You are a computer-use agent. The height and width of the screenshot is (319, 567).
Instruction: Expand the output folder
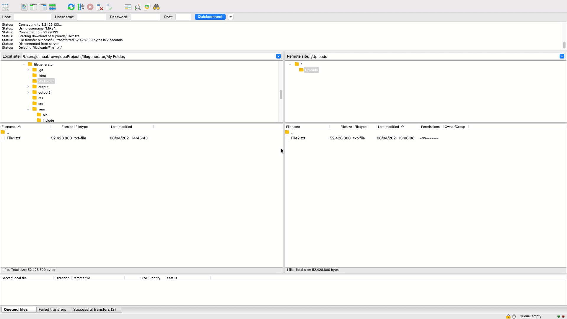point(28,87)
